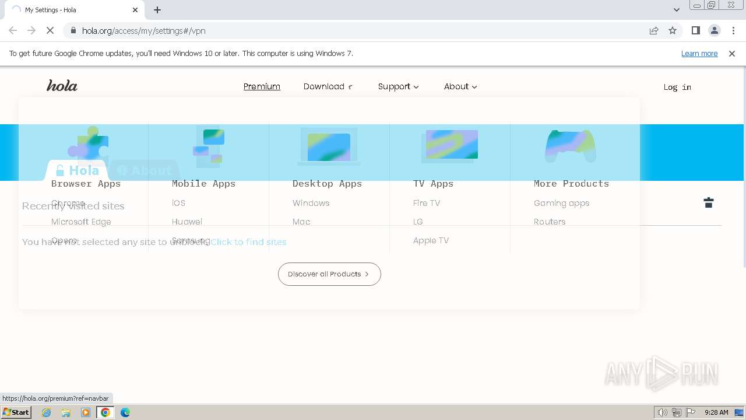The image size is (746, 420).
Task: Select iOS mobile app
Action: point(178,203)
